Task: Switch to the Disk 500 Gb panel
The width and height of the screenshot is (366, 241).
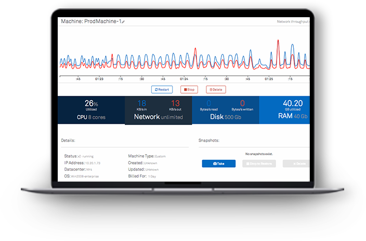Action: click(x=226, y=110)
